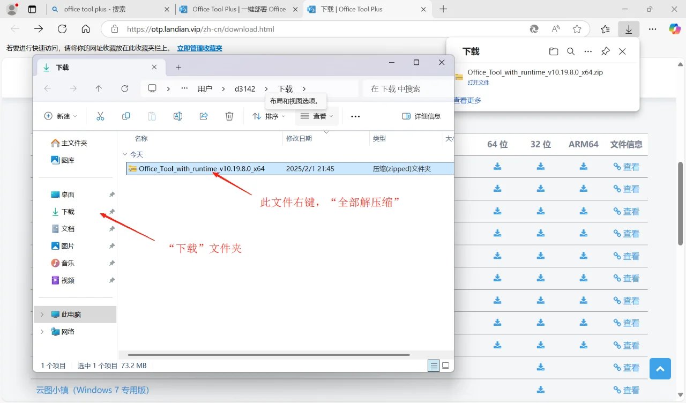Click the 立即管理收藏夹 link

click(199, 48)
